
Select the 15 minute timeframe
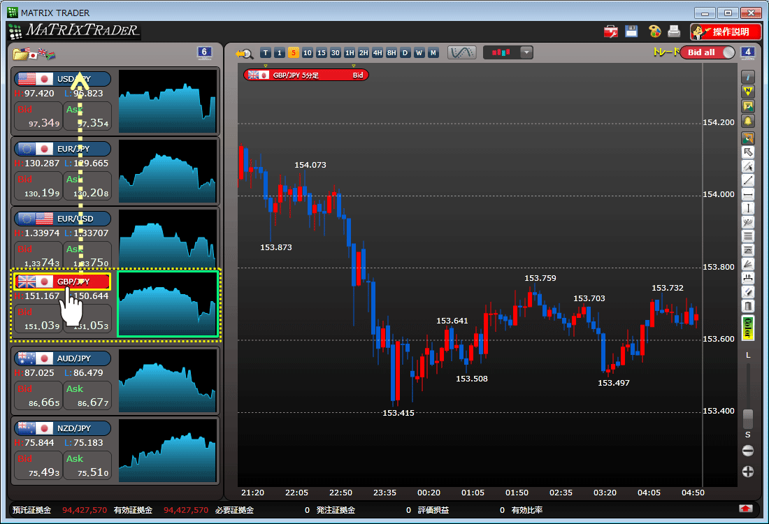tap(322, 53)
